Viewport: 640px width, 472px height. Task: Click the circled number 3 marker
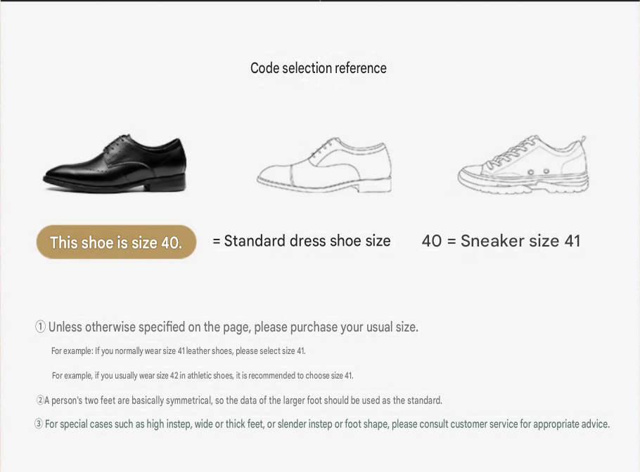39,424
